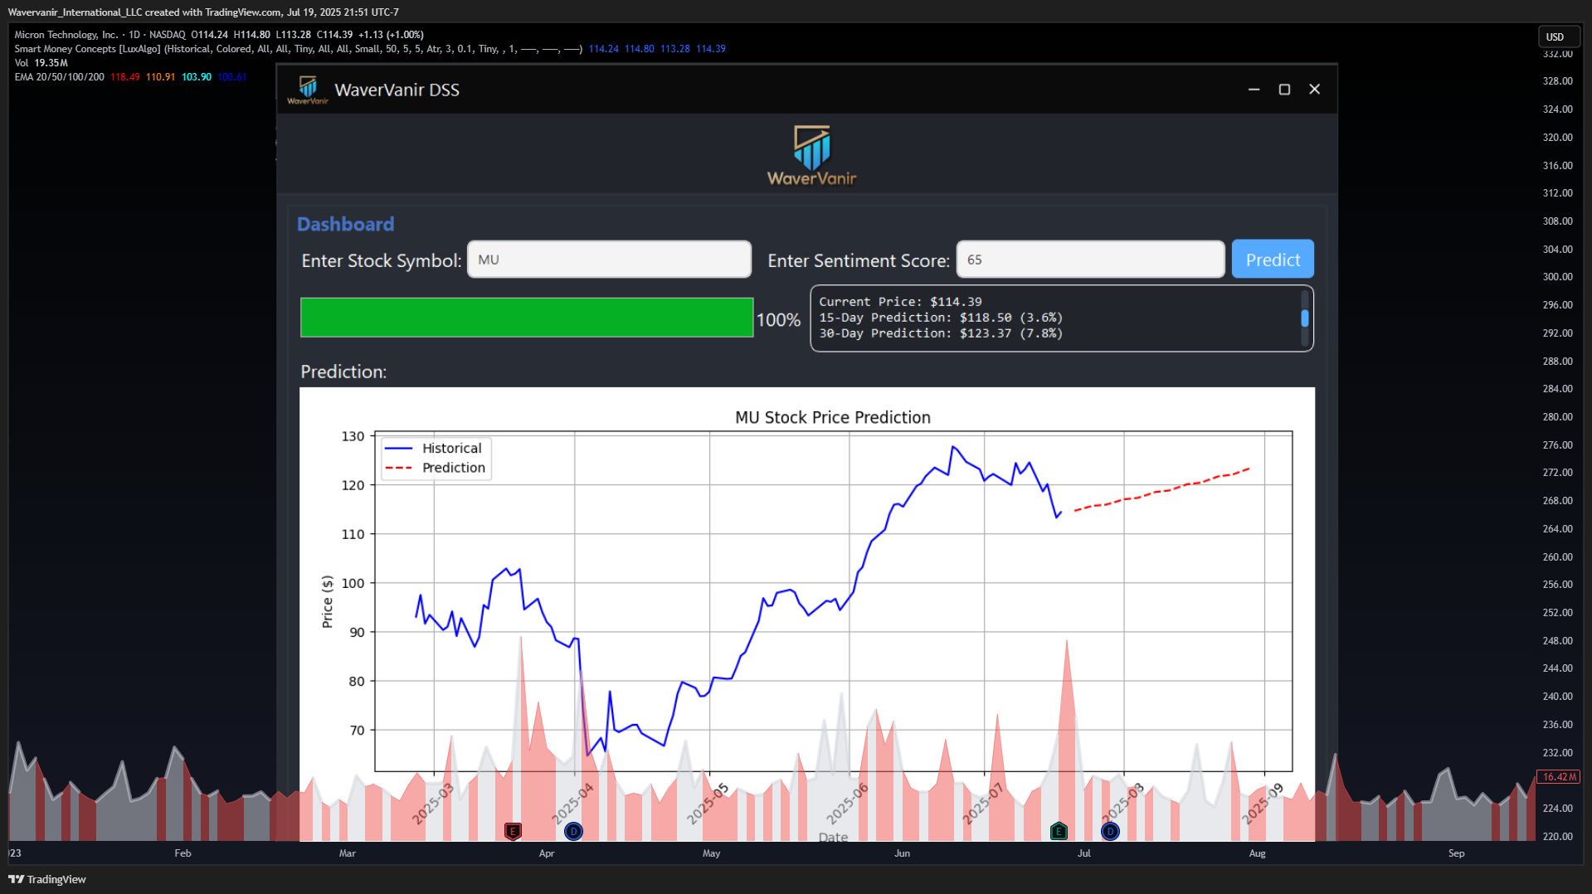Click the Dashboard heading
Viewport: 1592px width, 894px height.
[345, 224]
